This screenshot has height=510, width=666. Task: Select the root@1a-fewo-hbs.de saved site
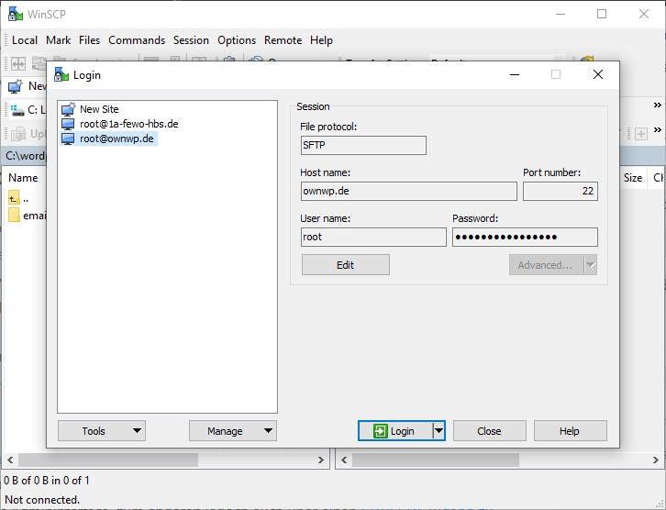(x=128, y=124)
